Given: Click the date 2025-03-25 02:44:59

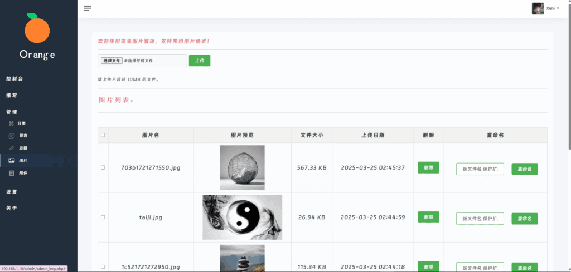Looking at the screenshot, I should click(x=373, y=217).
